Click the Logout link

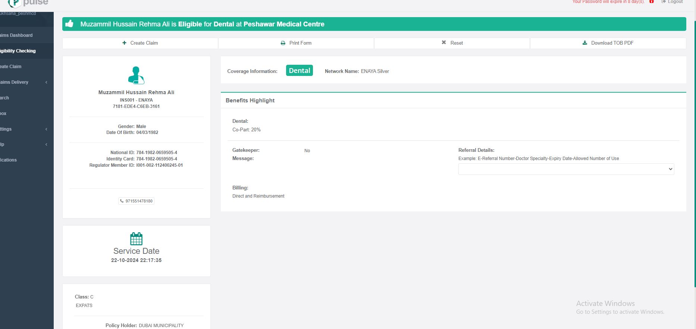pos(674,2)
